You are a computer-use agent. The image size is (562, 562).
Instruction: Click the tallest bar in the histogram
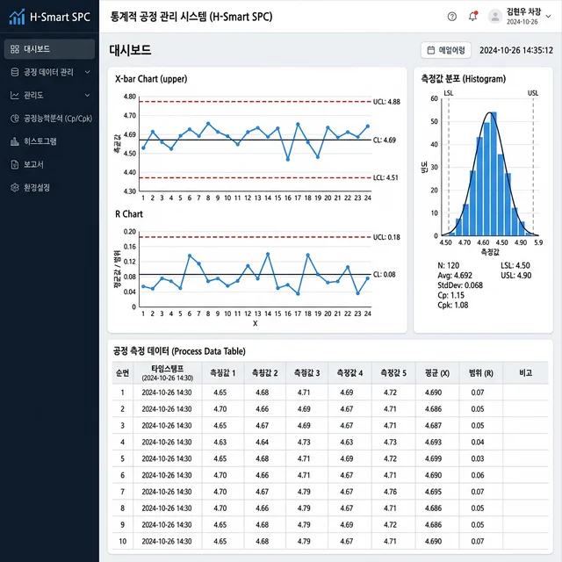click(493, 174)
